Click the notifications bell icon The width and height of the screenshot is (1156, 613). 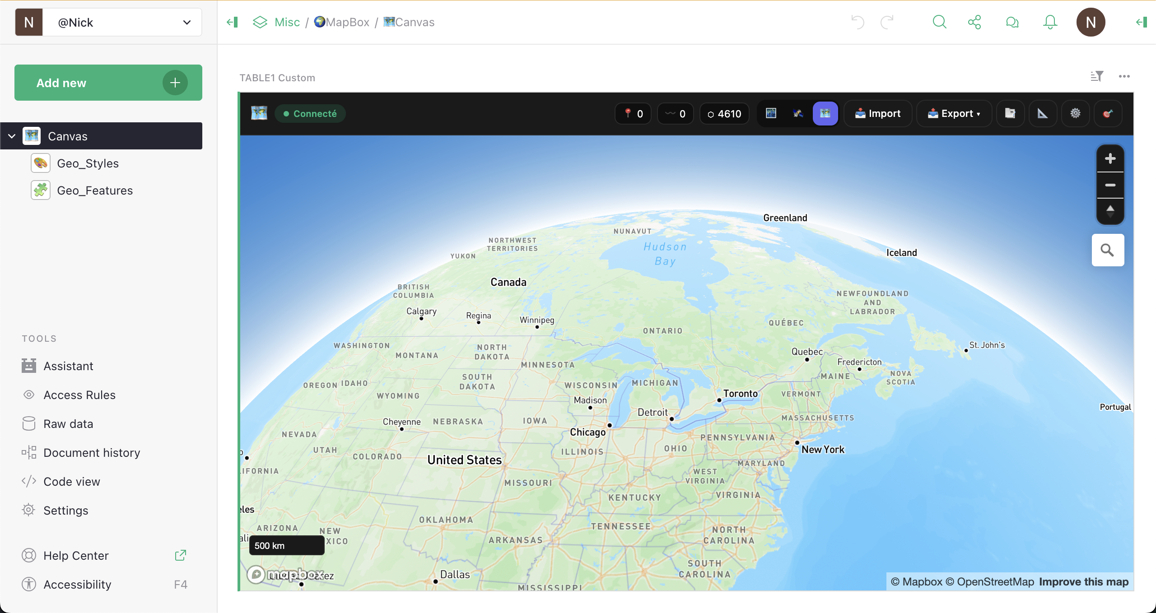(x=1050, y=22)
